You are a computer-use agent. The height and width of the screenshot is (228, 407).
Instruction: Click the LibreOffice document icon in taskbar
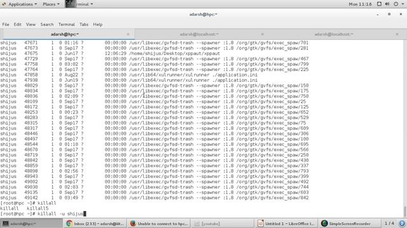[261, 224]
